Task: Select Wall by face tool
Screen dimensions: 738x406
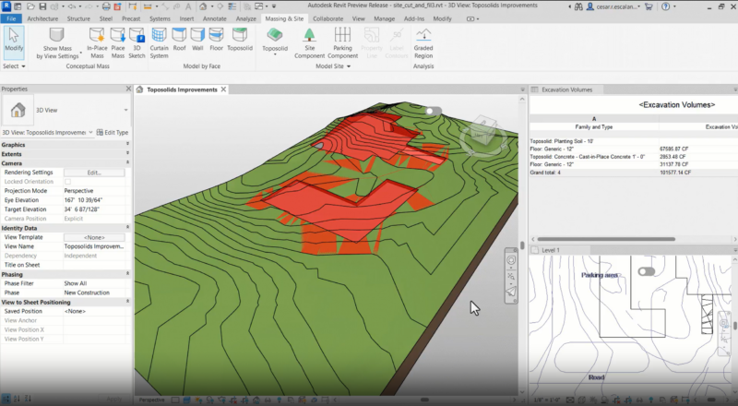Action: pos(197,40)
